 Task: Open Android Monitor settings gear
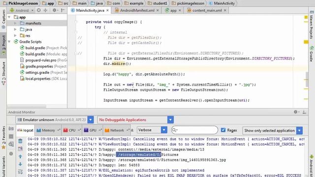296,112
